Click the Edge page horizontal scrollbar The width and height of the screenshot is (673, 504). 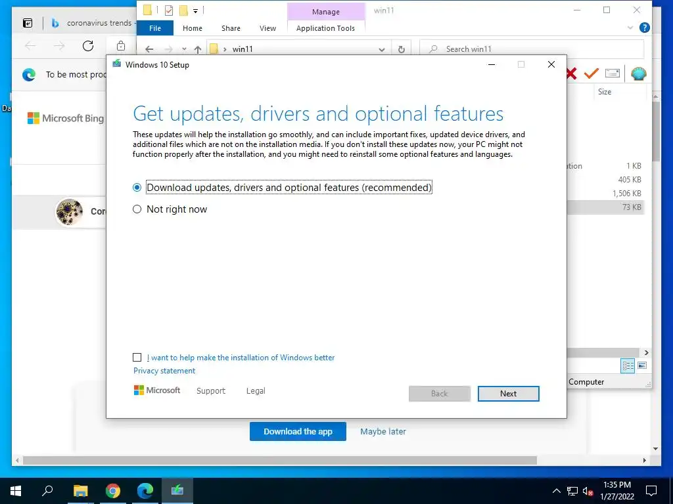click(x=280, y=460)
